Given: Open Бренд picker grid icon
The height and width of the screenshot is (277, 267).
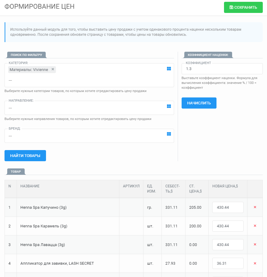Looking at the screenshot, I should [169, 134].
